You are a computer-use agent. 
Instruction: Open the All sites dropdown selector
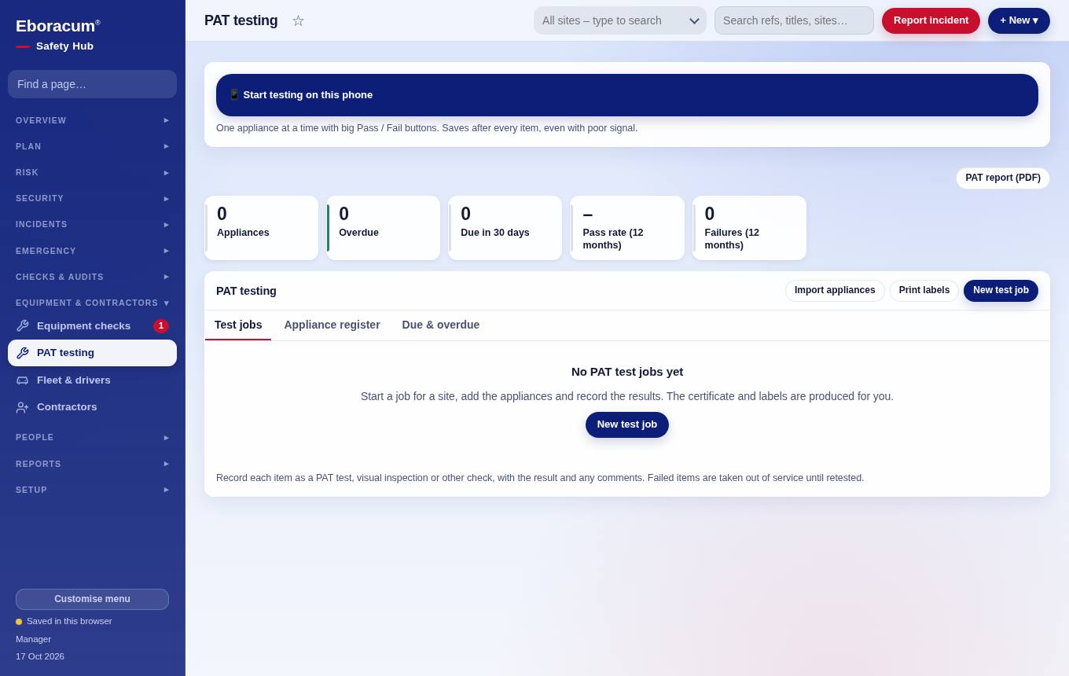pos(620,20)
